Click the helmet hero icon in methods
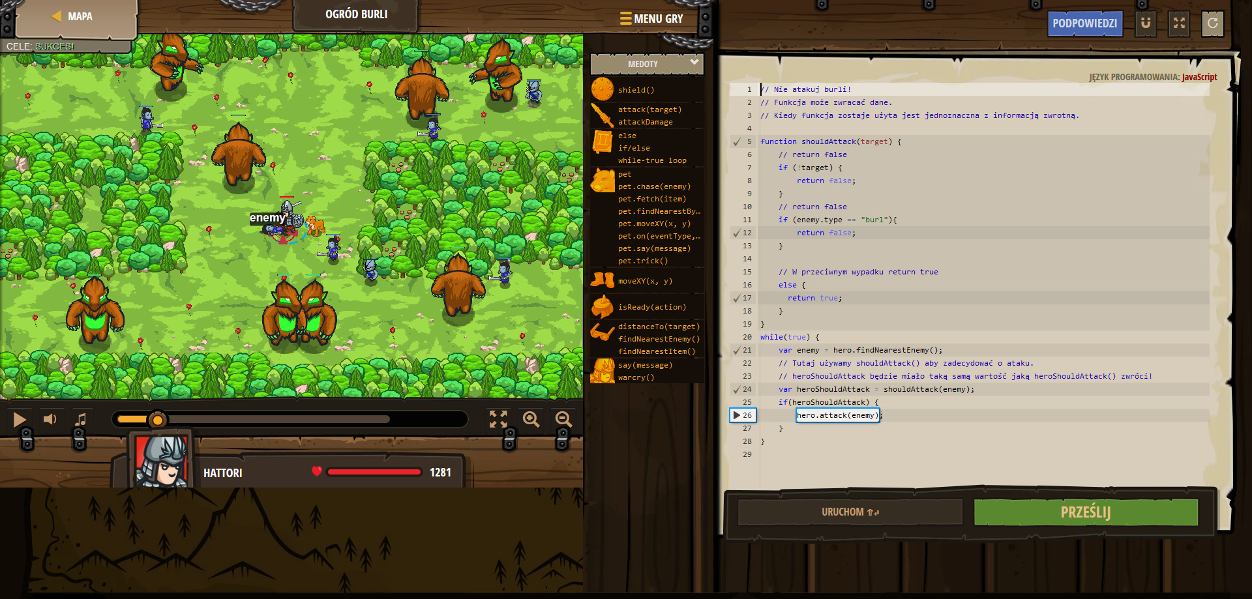 pos(603,371)
